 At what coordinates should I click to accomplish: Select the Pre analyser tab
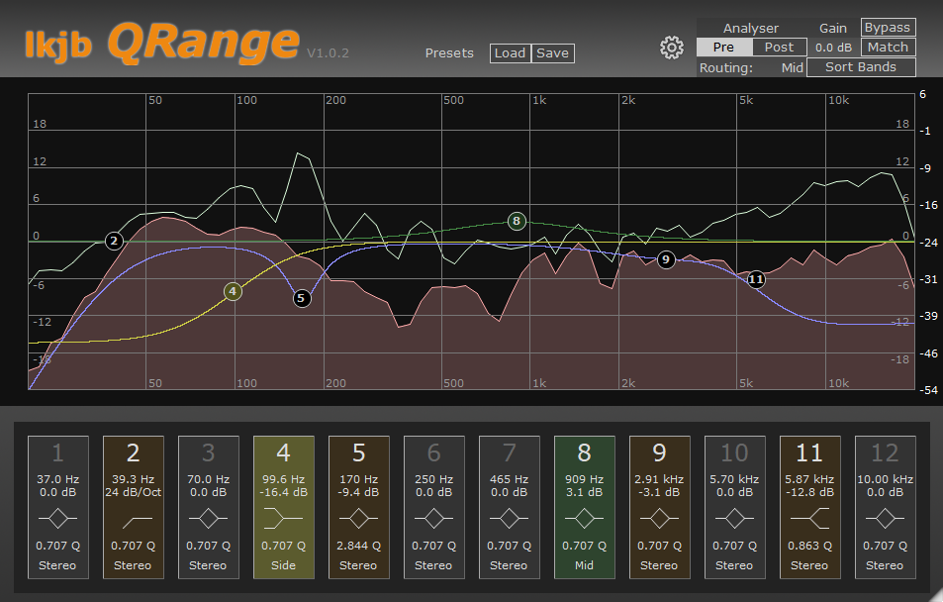(x=723, y=48)
